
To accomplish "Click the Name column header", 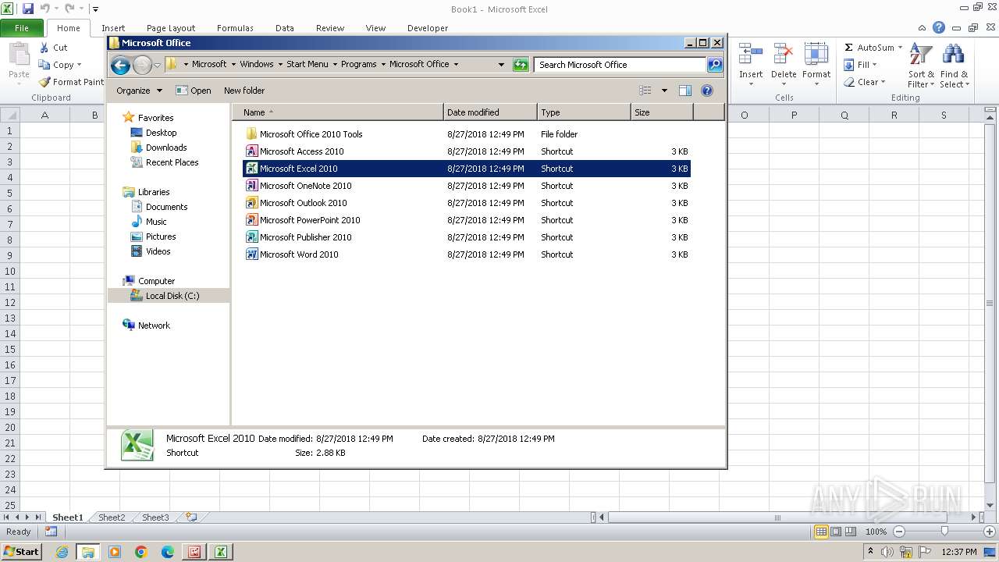I will [x=337, y=112].
